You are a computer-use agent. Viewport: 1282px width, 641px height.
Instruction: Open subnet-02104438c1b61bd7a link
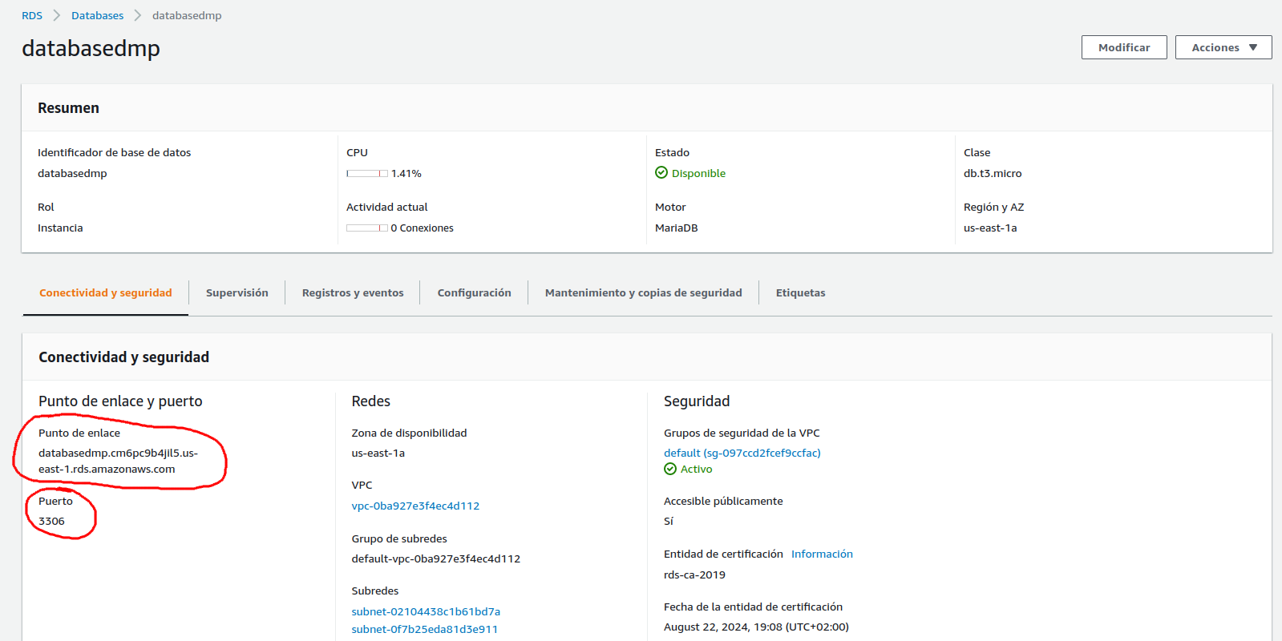pyautogui.click(x=426, y=612)
